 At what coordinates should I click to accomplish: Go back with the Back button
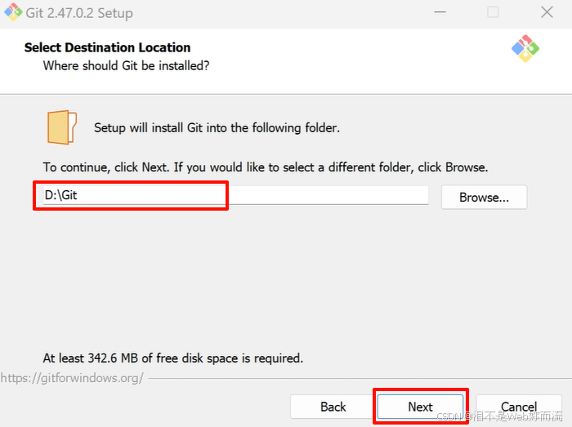click(333, 407)
